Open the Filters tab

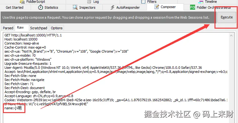tap(149, 2)
